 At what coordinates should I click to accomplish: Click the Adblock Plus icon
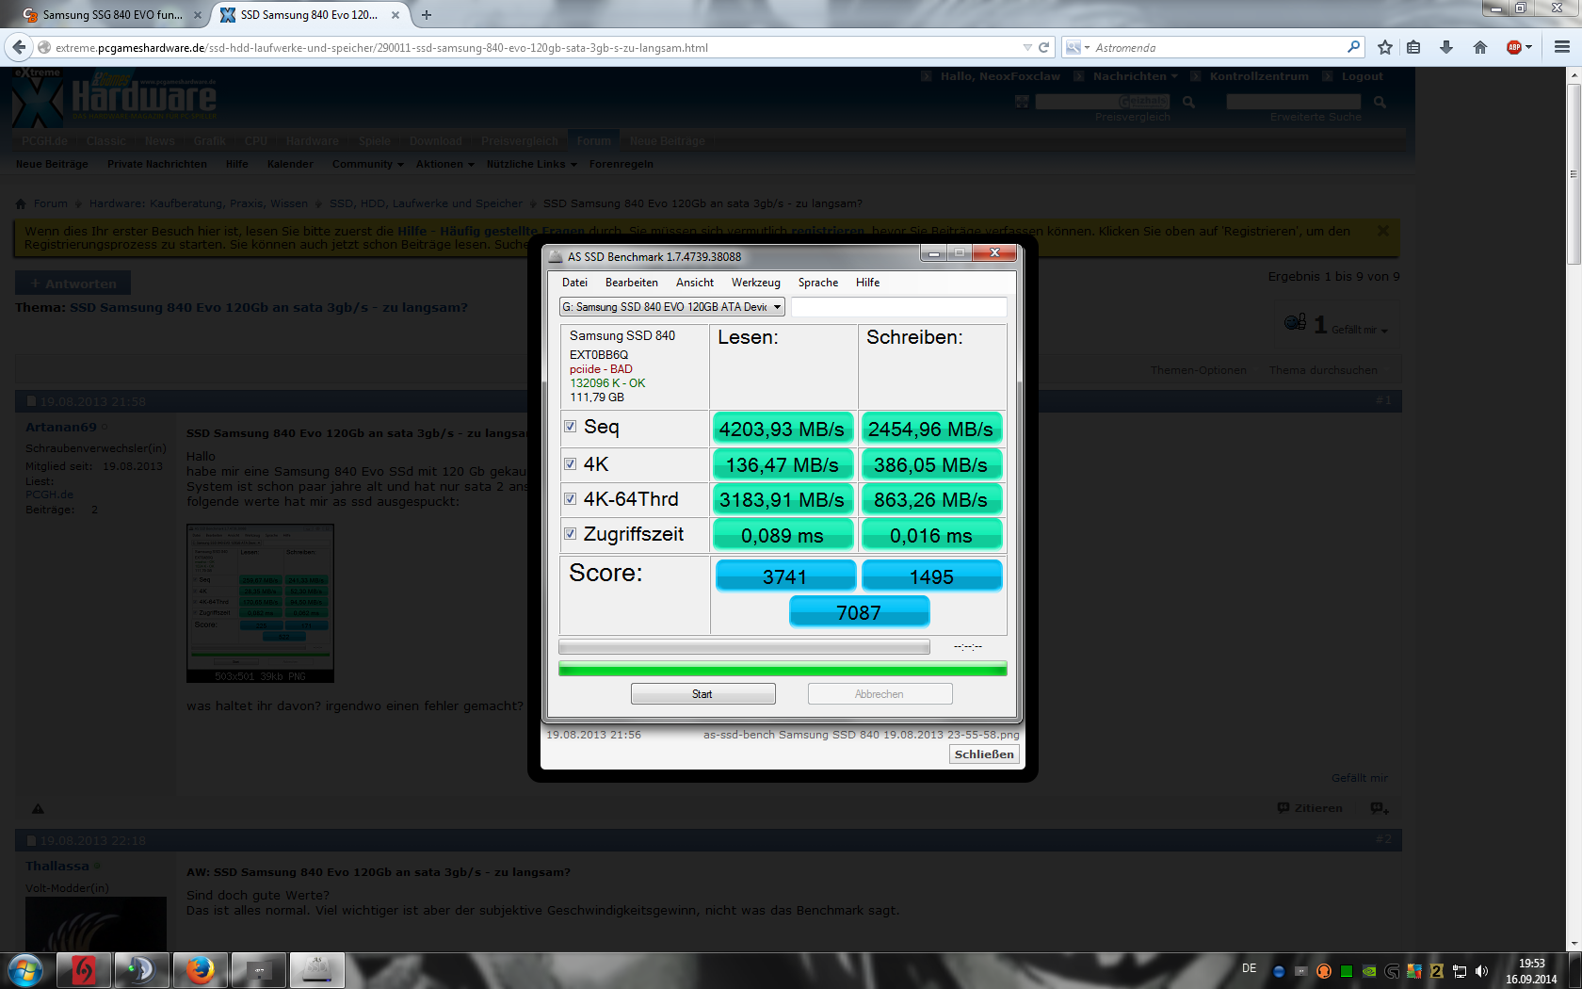tap(1514, 47)
